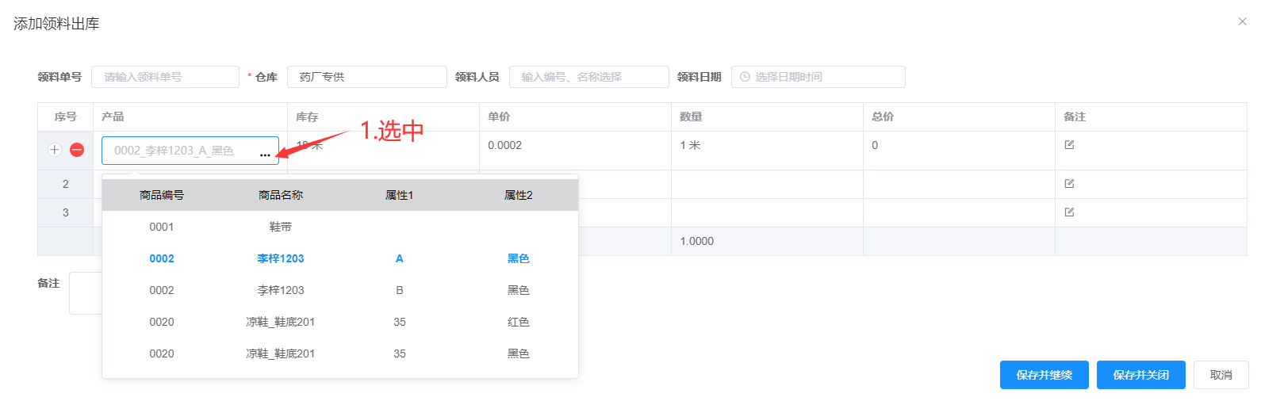Focus the 领料单号 input field
The image size is (1261, 405).
pos(165,77)
